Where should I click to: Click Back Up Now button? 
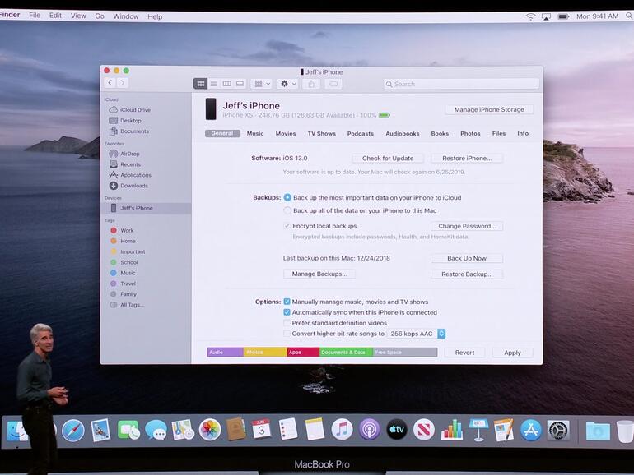467,258
